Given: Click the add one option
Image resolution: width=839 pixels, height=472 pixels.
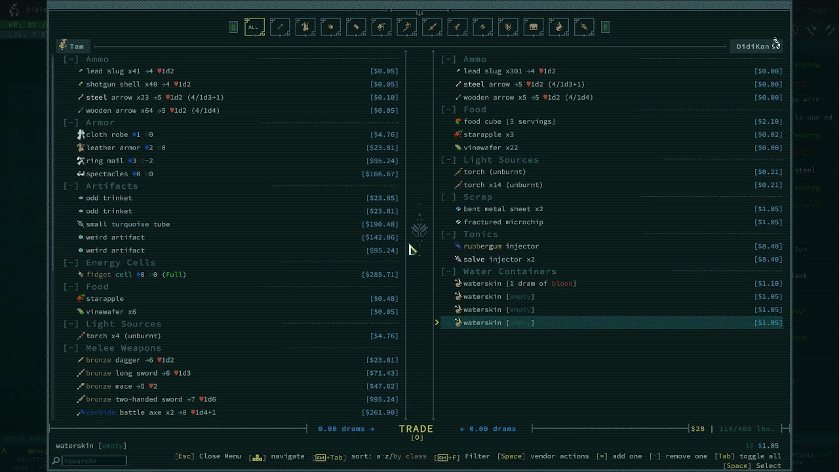Looking at the screenshot, I should coord(619,456).
